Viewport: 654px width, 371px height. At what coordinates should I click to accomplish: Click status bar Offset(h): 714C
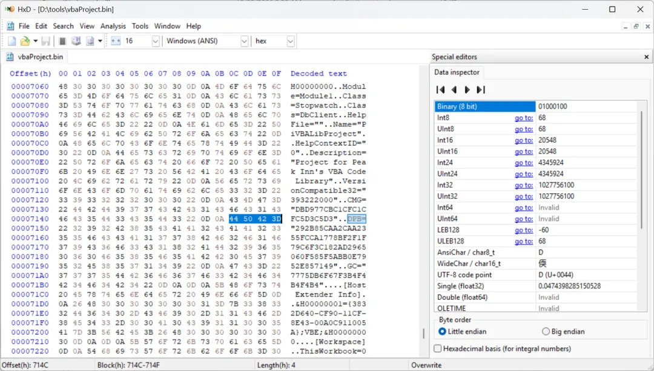(25, 365)
